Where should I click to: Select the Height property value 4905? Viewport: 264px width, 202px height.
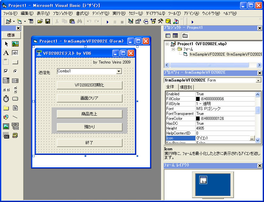tap(225, 128)
